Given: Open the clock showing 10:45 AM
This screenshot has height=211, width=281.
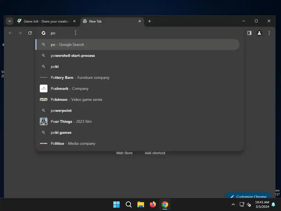Looking at the screenshot, I should tap(262, 204).
